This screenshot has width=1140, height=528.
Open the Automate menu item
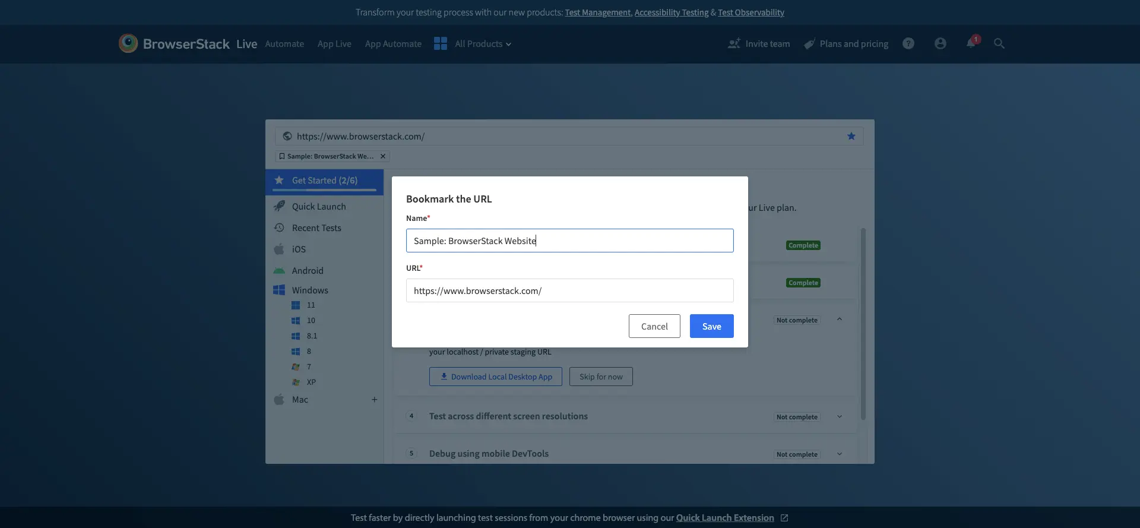[284, 44]
